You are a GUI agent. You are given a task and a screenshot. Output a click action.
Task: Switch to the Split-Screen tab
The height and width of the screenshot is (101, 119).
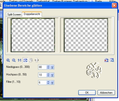(14, 14)
